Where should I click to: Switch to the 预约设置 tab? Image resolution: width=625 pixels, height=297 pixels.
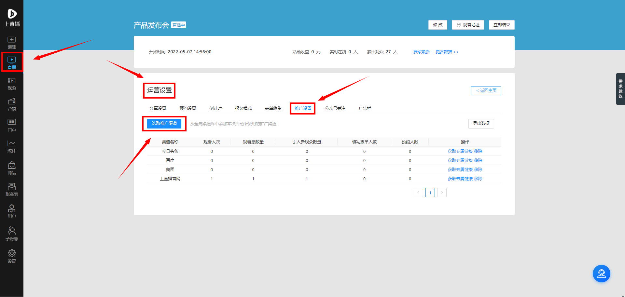[188, 108]
